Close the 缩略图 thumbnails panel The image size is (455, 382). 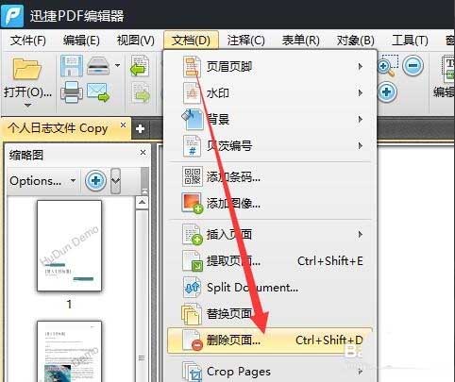point(143,153)
